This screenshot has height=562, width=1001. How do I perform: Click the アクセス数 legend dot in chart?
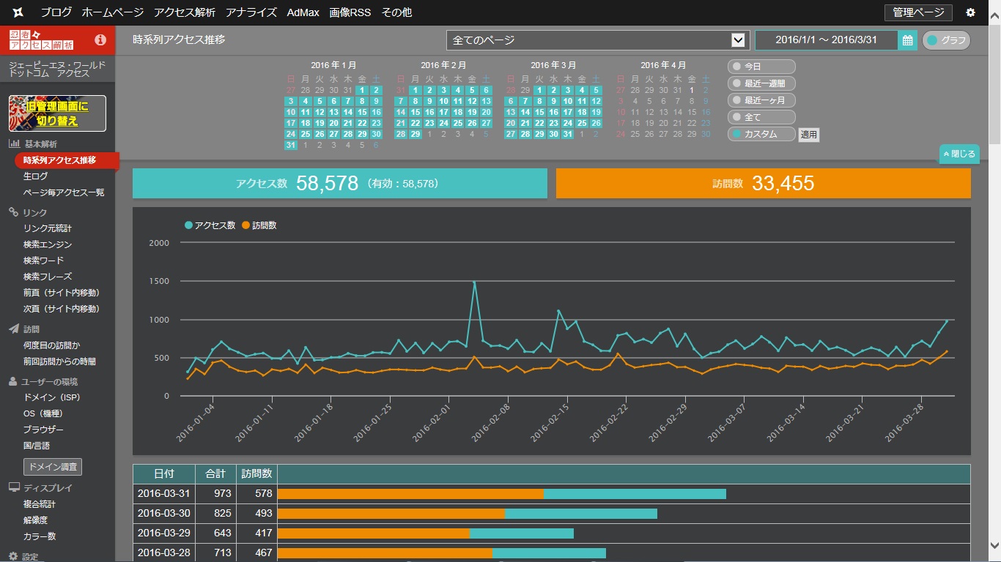pos(189,225)
